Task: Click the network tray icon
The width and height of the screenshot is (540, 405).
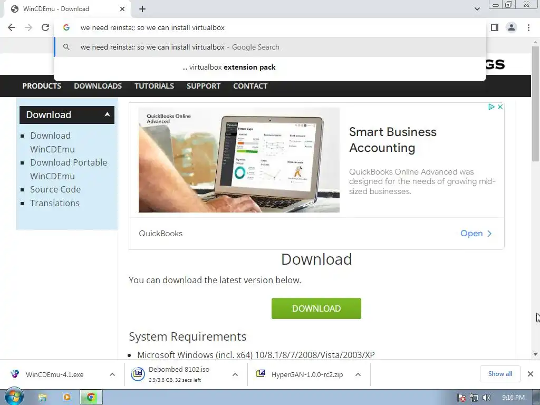Action: [x=474, y=398]
